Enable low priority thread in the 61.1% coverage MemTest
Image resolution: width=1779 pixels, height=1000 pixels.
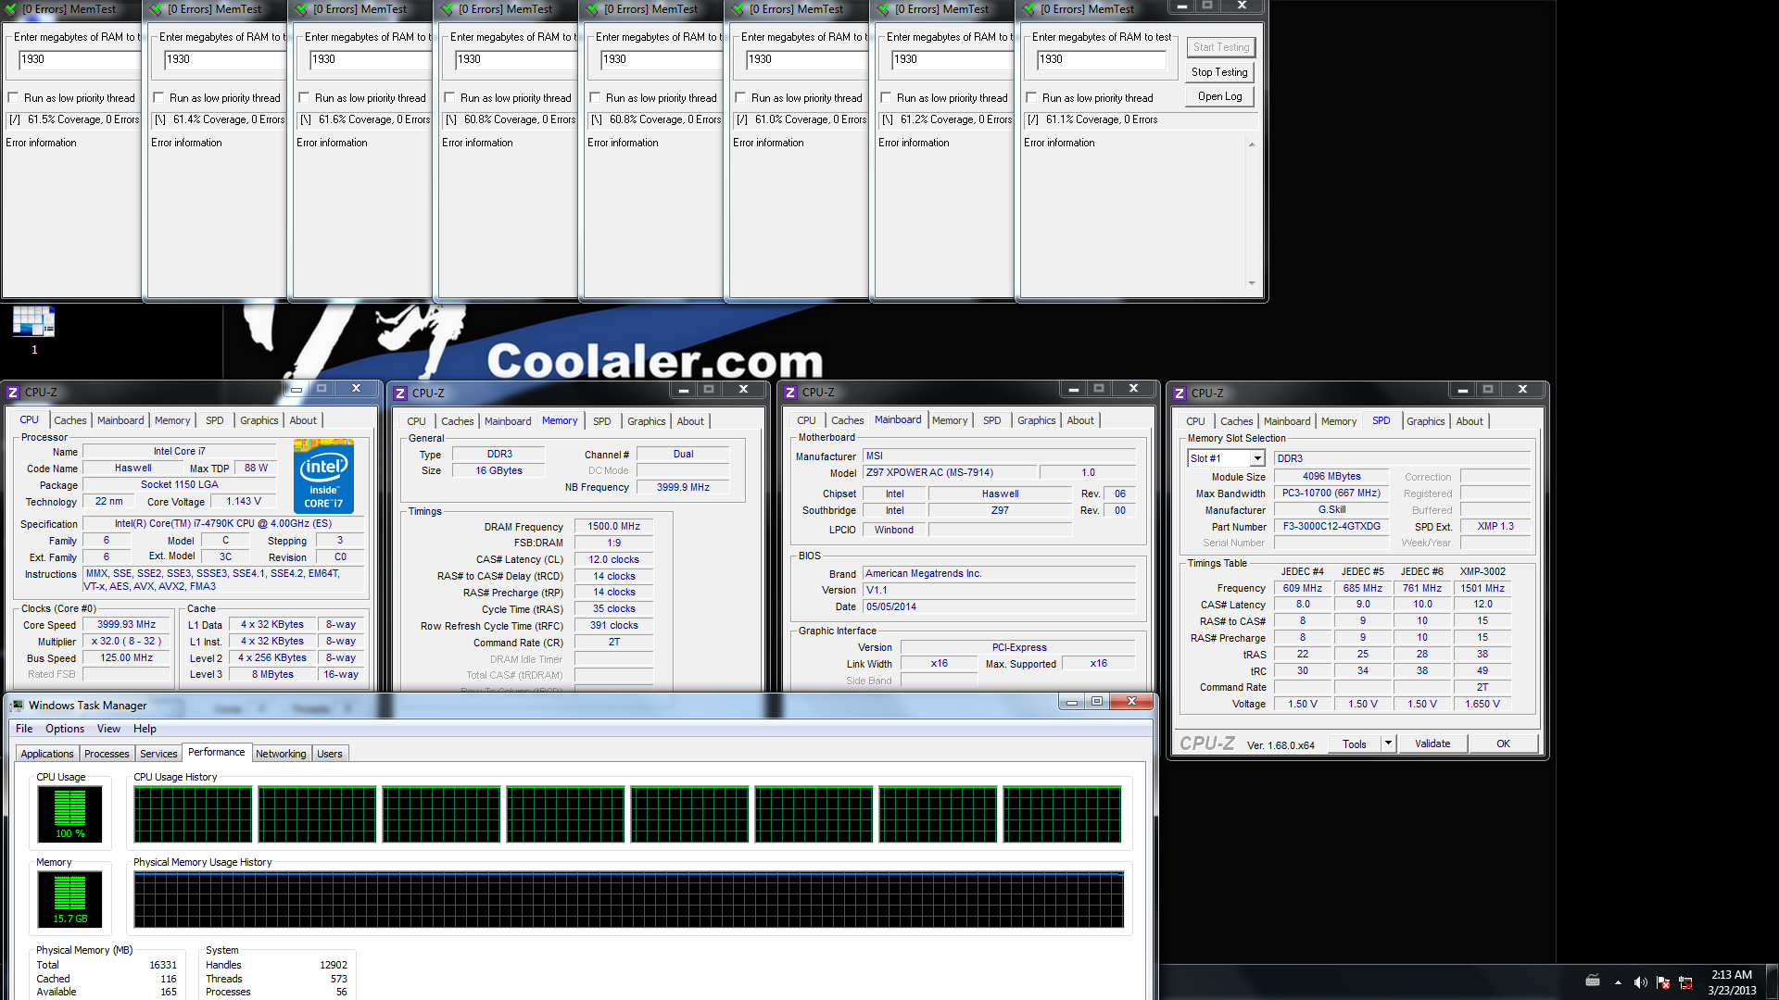tap(1031, 98)
